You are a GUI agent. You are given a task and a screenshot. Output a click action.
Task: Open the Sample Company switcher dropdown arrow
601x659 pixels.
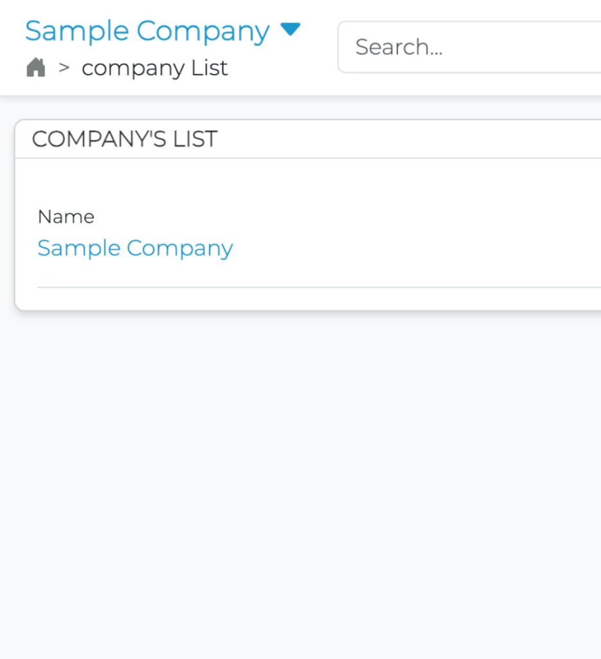point(291,30)
